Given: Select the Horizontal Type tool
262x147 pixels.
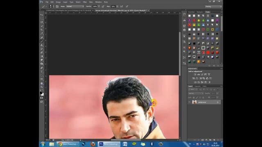Looking at the screenshot, I should click(x=42, y=72).
